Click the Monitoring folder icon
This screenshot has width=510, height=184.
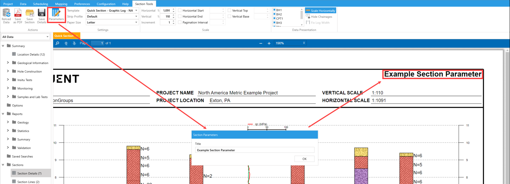14,88
